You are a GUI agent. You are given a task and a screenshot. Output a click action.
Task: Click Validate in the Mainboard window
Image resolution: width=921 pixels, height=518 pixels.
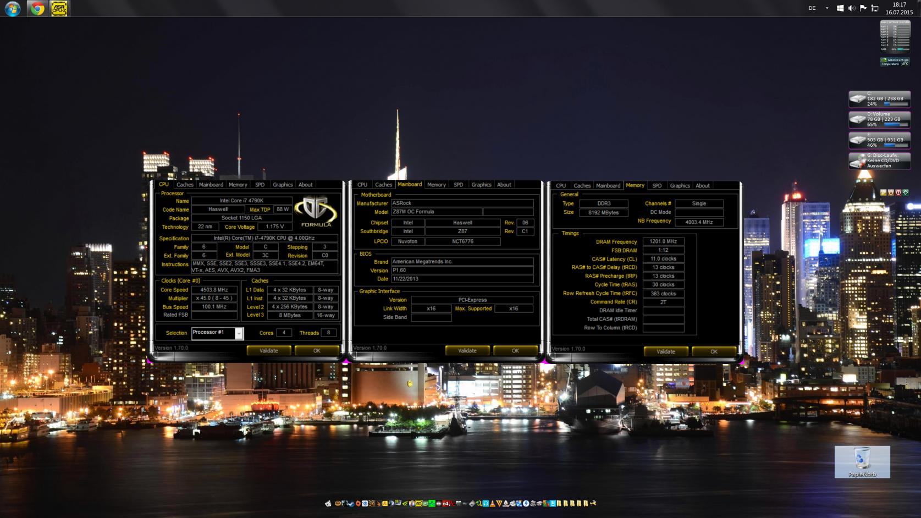pyautogui.click(x=467, y=351)
